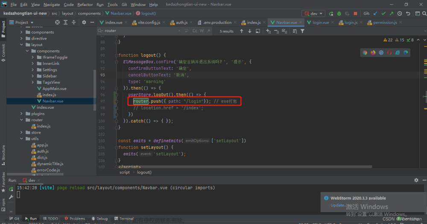Open the Navigate menu
427x224 pixels.
point(52,5)
